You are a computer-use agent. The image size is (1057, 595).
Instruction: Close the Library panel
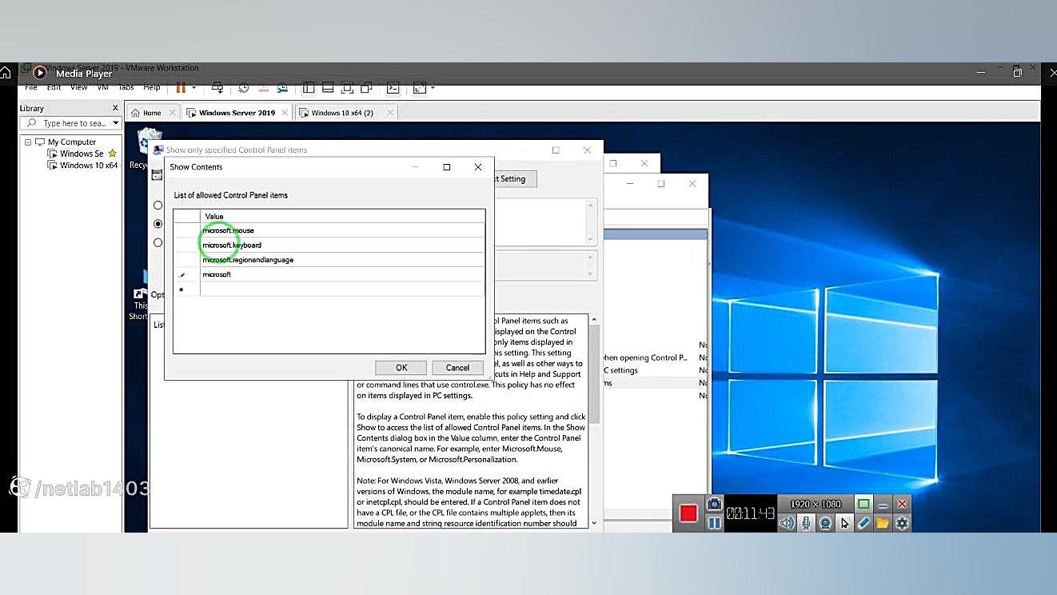point(115,108)
